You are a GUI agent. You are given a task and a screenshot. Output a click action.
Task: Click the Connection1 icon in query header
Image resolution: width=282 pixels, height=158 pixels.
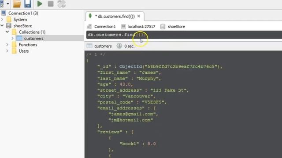coord(89,26)
